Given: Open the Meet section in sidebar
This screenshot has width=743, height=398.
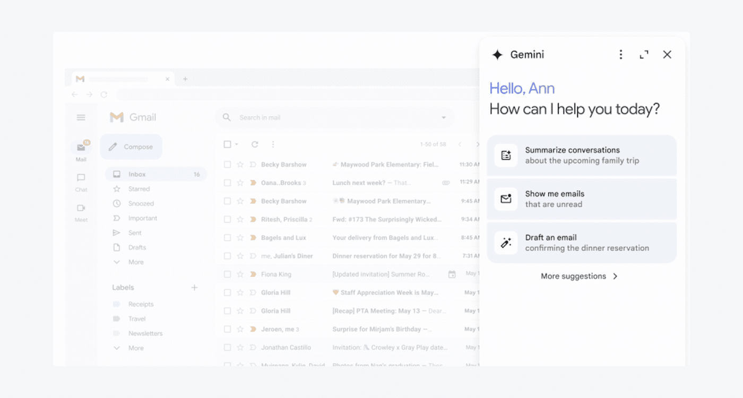Looking at the screenshot, I should pyautogui.click(x=81, y=212).
